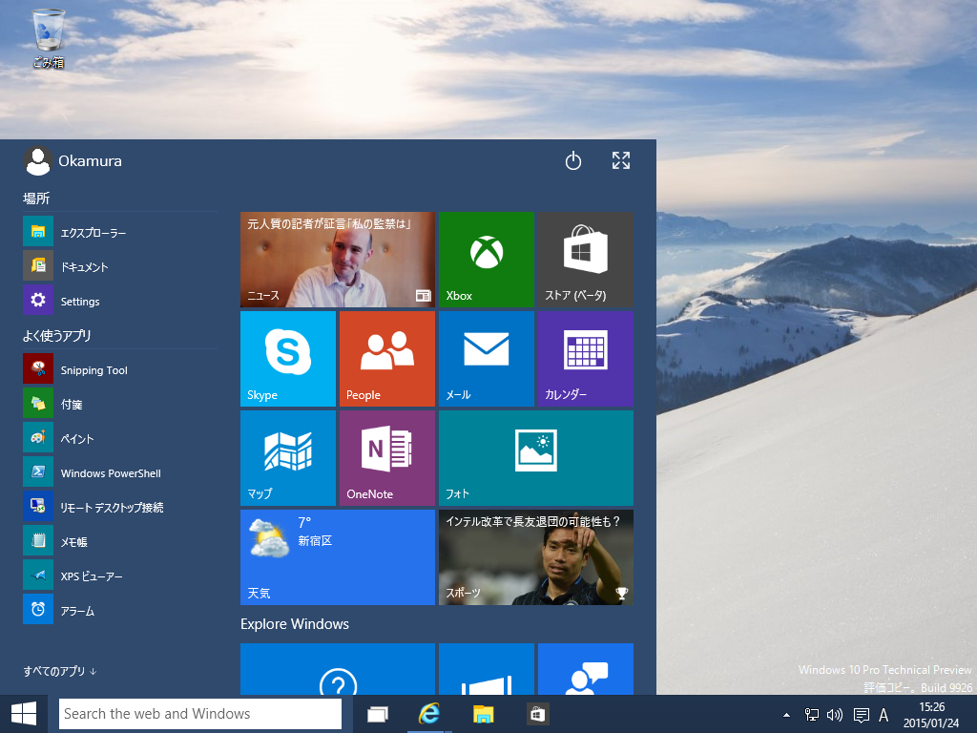Viewport: 977px width, 733px height.
Task: Open the ドキュメント folder entry
Action: tap(119, 266)
